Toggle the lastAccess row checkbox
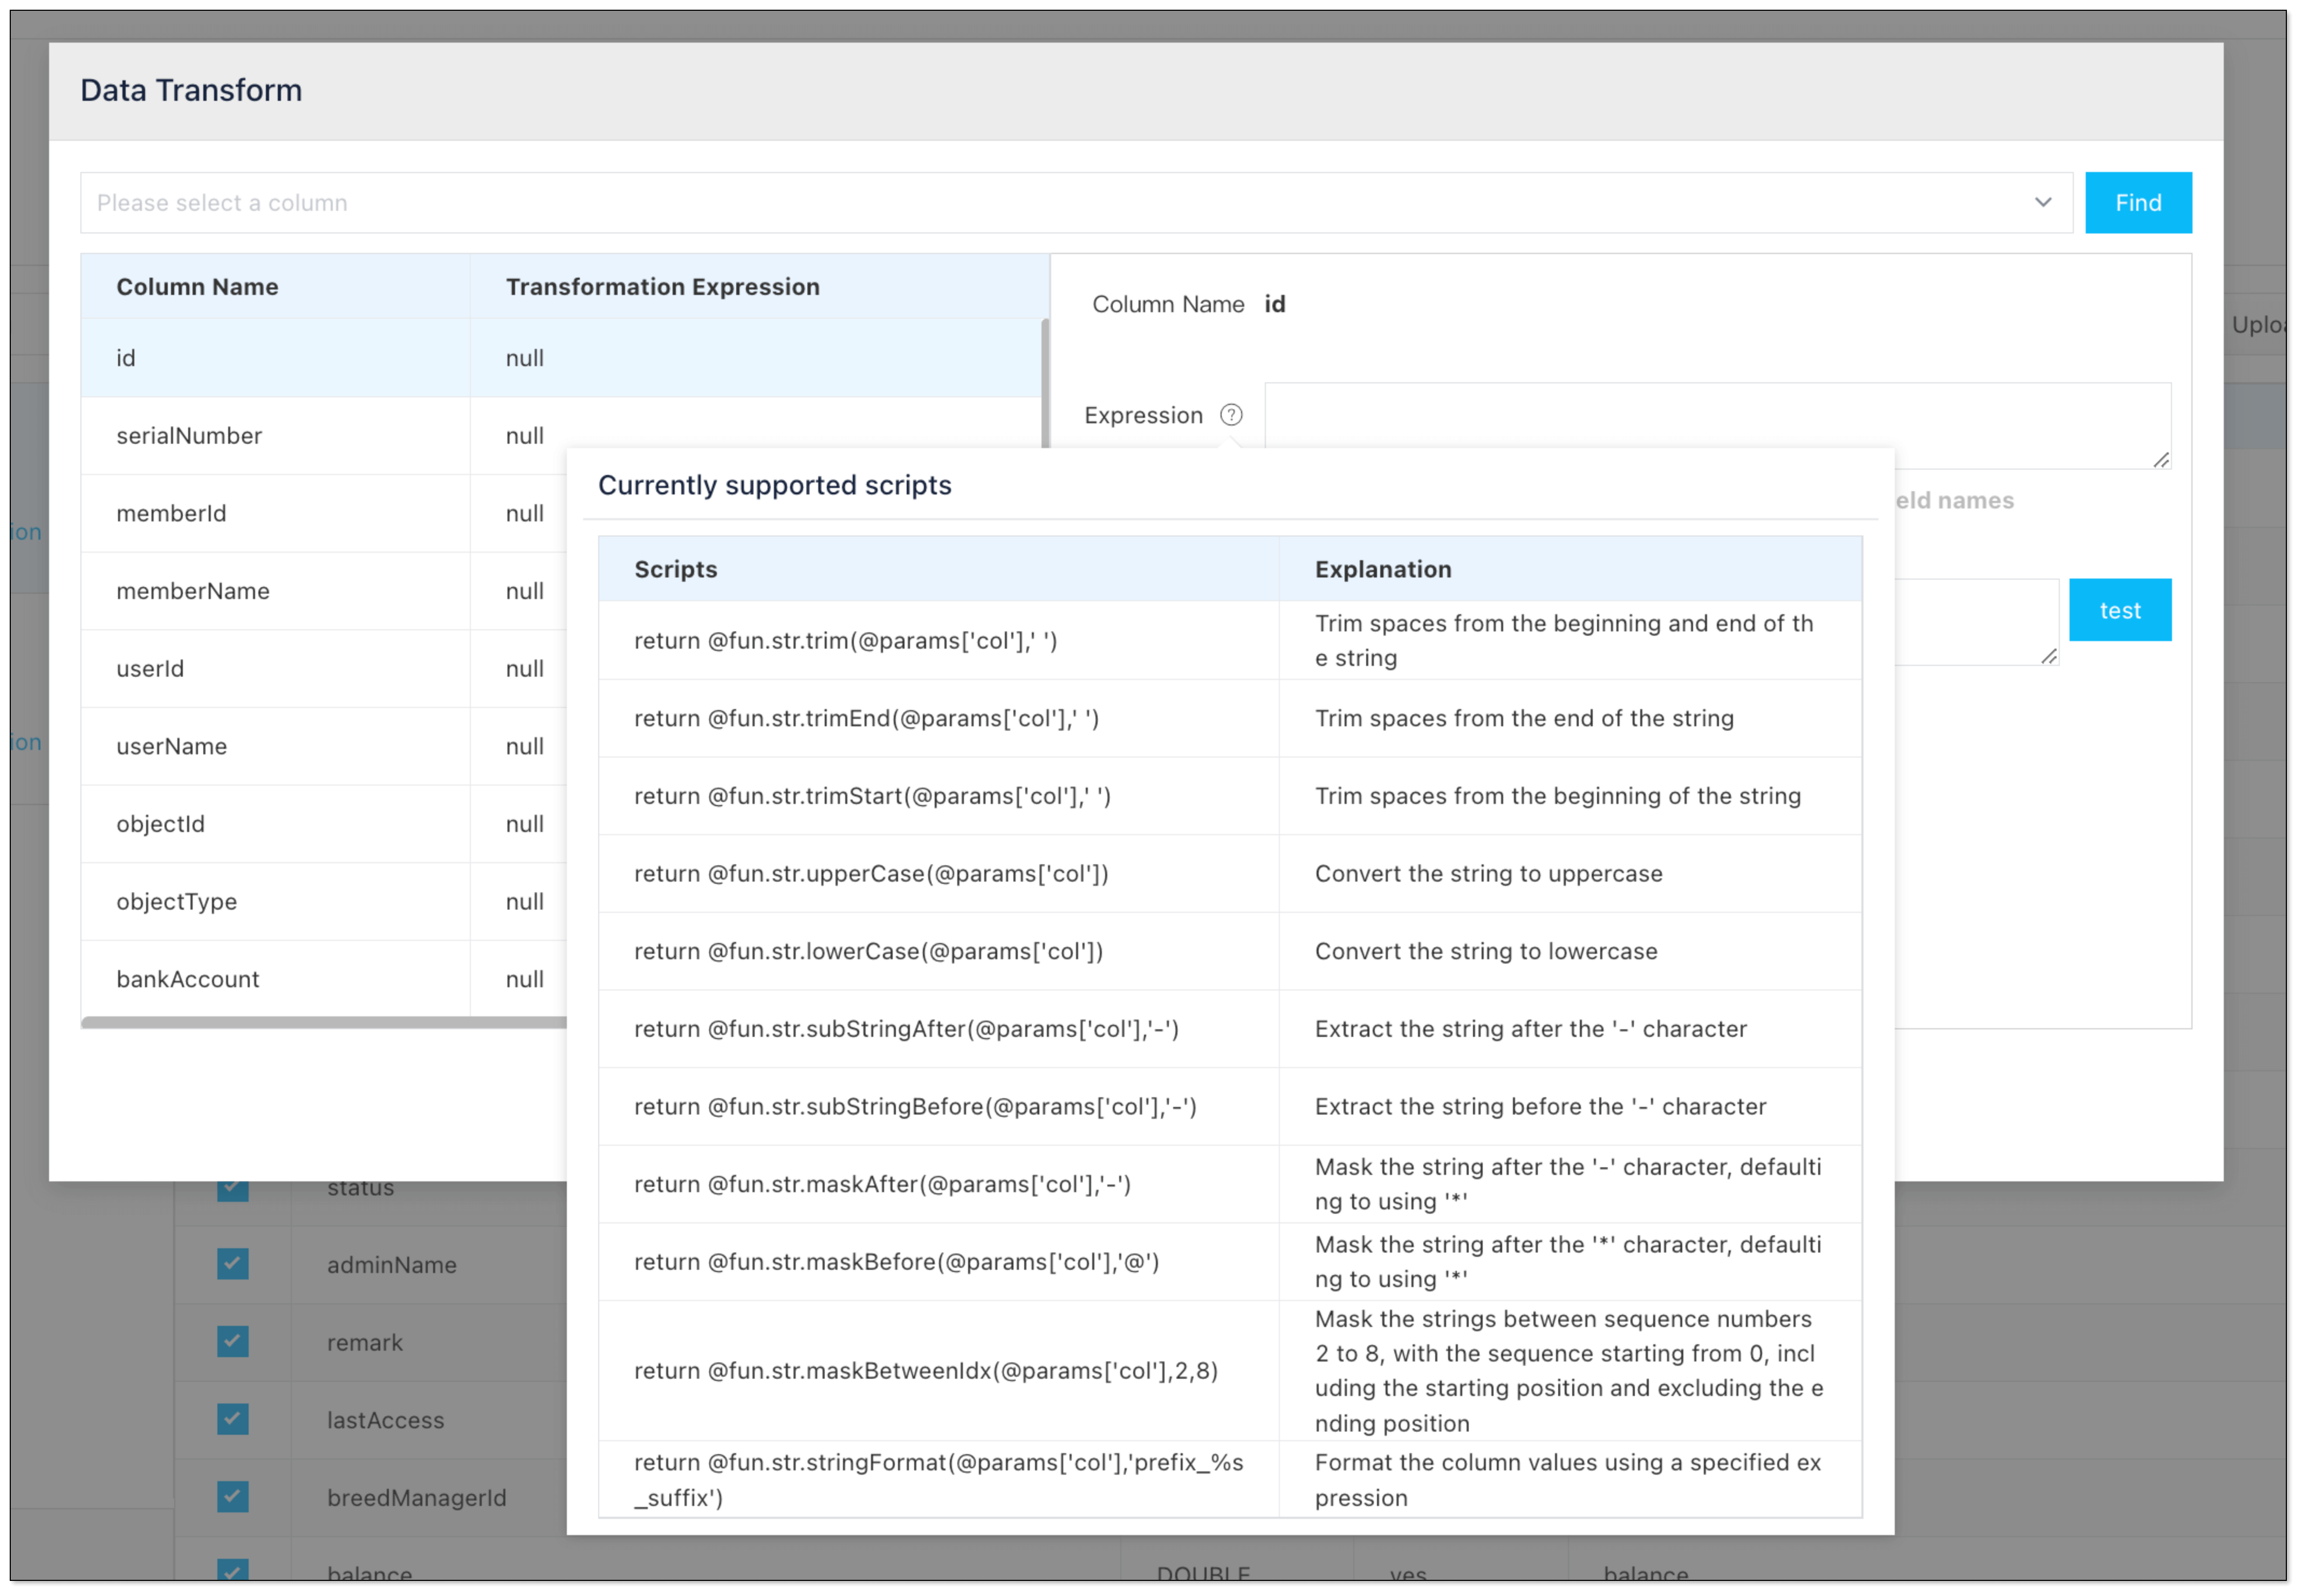This screenshot has width=2302, height=1596. coord(232,1419)
